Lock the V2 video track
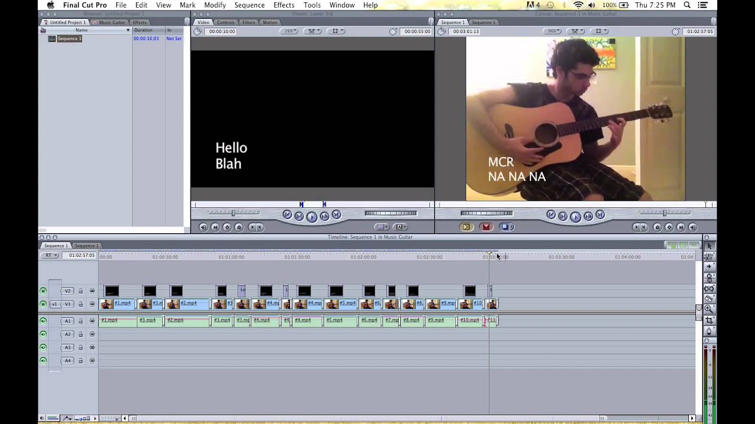The height and width of the screenshot is (424, 755). coord(81,291)
